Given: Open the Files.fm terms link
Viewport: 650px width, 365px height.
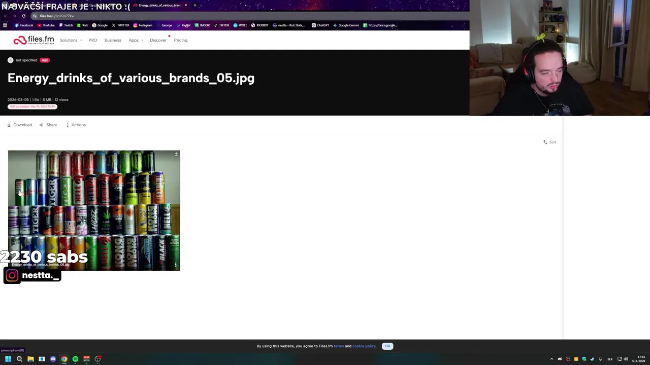Looking at the screenshot, I should 339,346.
